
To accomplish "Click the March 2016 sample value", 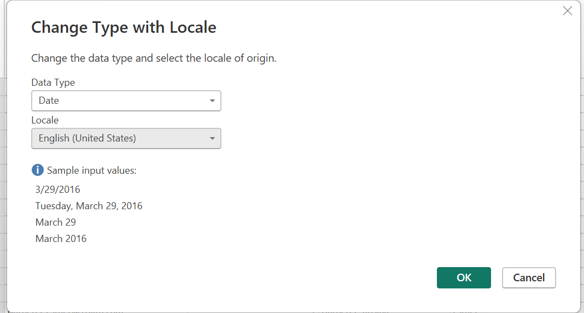I will pyautogui.click(x=61, y=239).
